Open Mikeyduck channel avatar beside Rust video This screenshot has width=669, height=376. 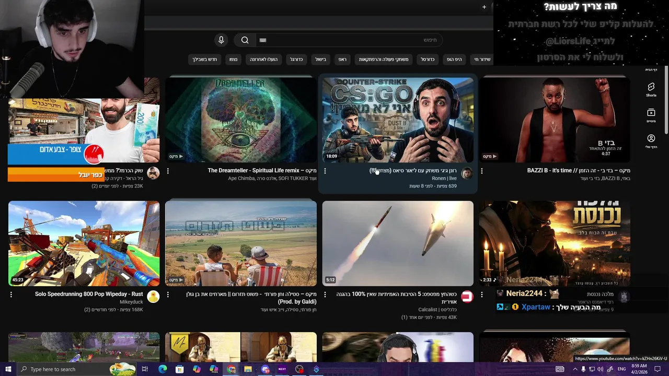click(153, 297)
